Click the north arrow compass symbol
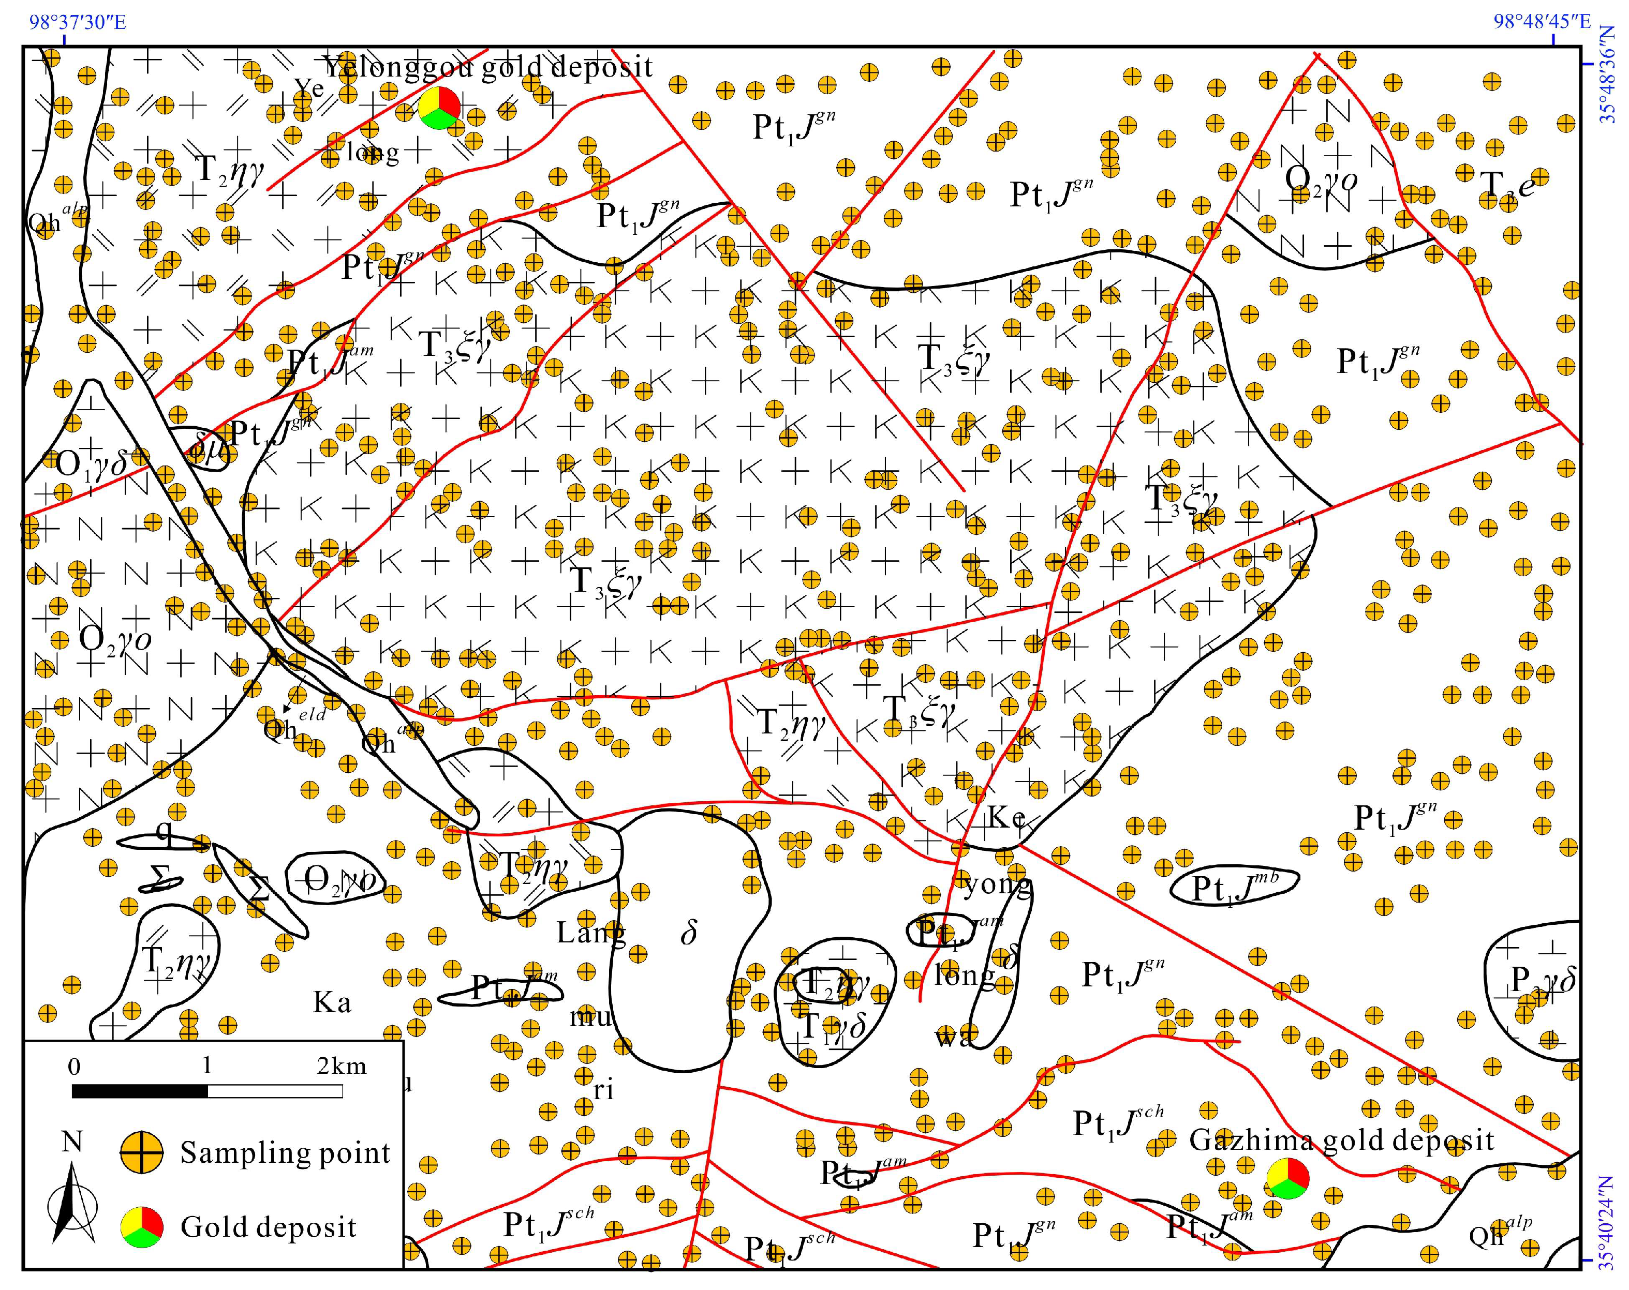The image size is (1629, 1290). (x=72, y=1207)
